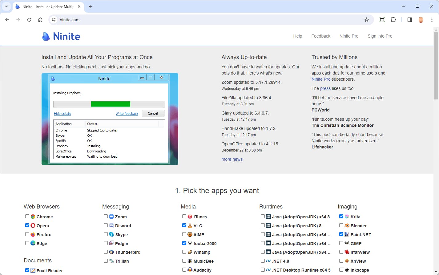Screen dimensions: 439x275
Task: Click the Edge icon in Web Browsers
Action: [33, 243]
